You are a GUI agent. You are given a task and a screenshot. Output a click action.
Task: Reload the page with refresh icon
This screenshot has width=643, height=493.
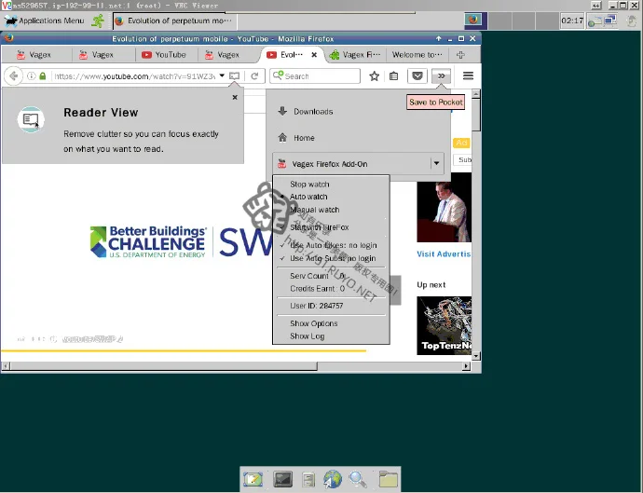point(254,75)
